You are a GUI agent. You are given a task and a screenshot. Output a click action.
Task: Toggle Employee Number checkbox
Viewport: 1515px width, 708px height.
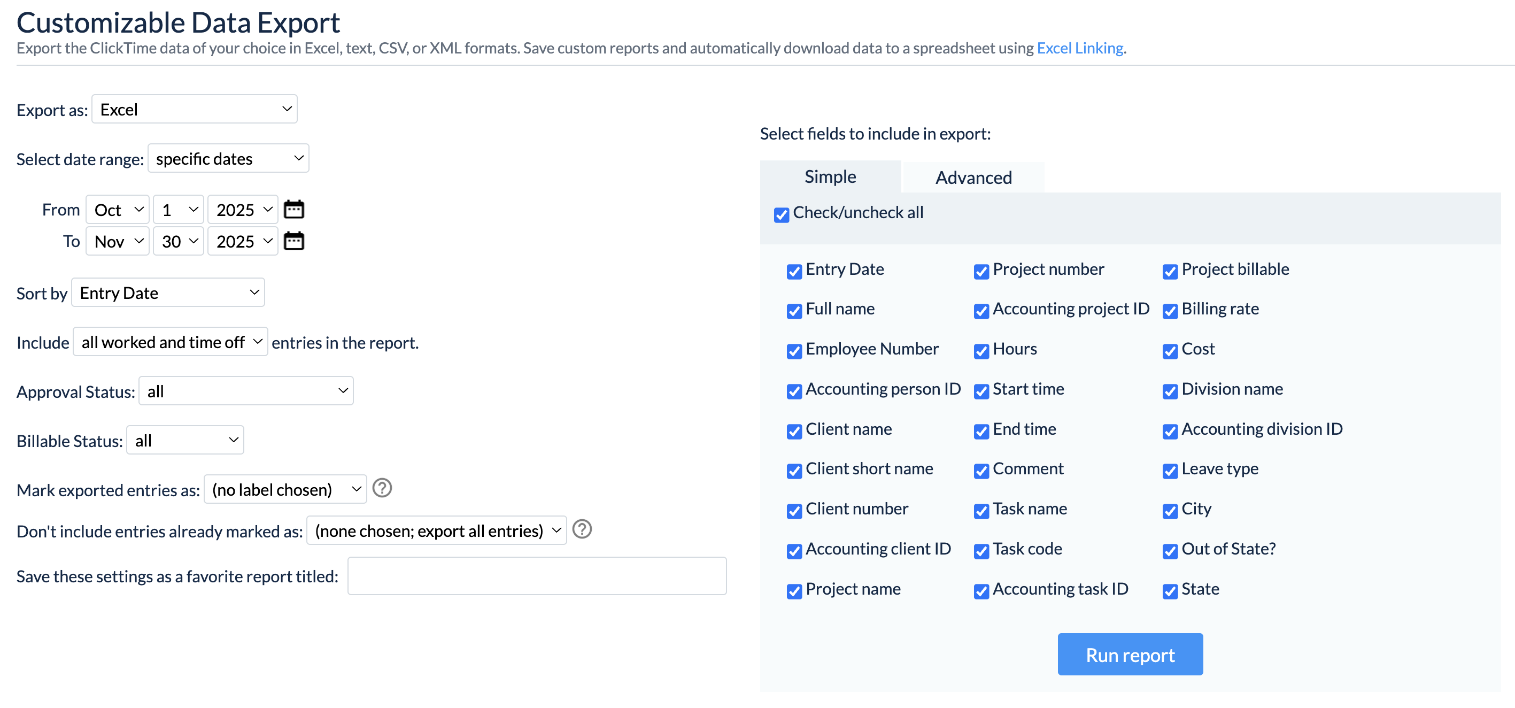[x=794, y=351]
